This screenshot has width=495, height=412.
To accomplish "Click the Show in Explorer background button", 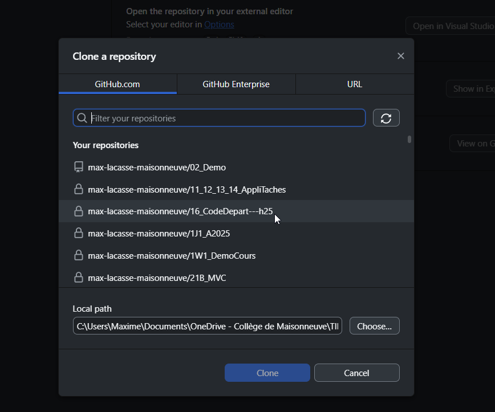I will (470, 89).
